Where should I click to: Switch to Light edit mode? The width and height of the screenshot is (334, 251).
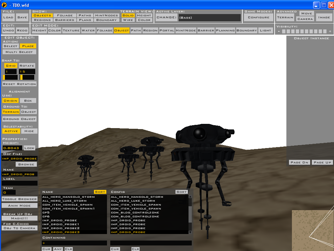pos(266,30)
